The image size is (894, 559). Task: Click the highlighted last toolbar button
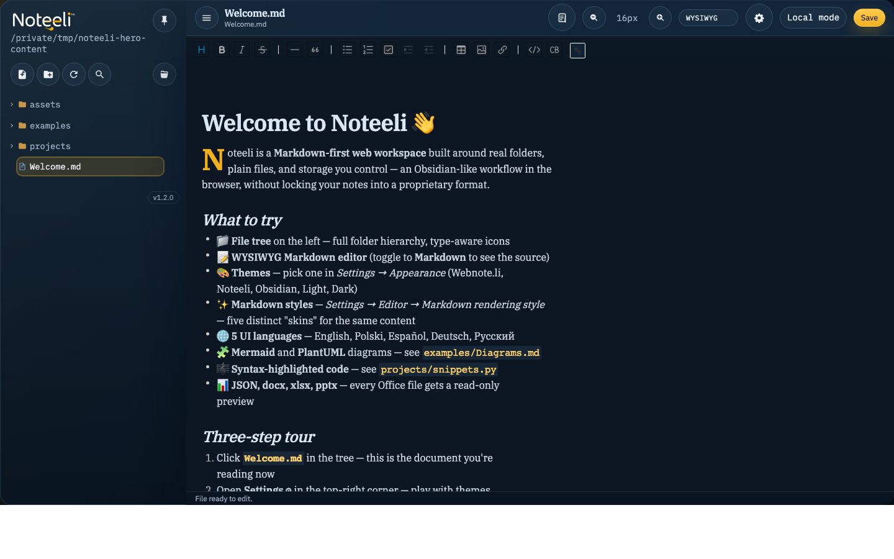(578, 50)
